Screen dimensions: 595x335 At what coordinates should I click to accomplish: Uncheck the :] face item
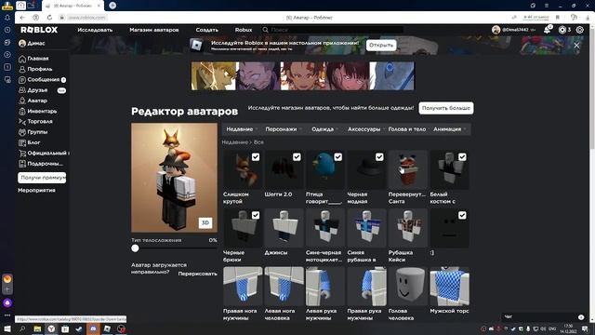(462, 215)
